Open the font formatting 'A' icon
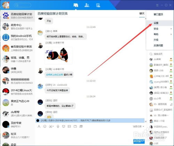The width and height of the screenshot is (174, 146). (39, 127)
